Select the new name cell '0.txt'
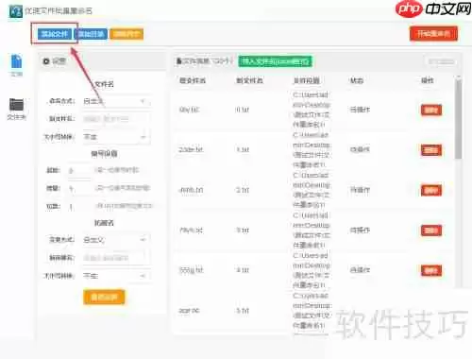This screenshot has width=472, height=359. pos(243,110)
